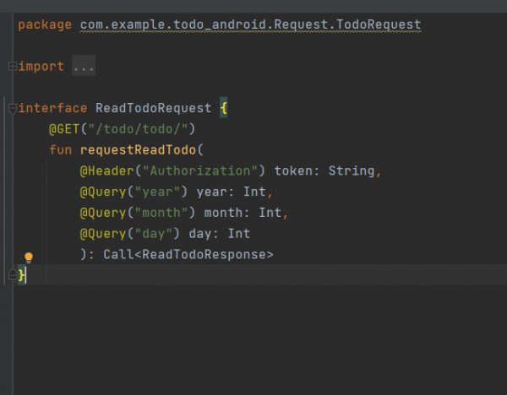Screen dimensions: 507x395
Task: Click the highlighted opening curly brace
Action: coord(223,107)
